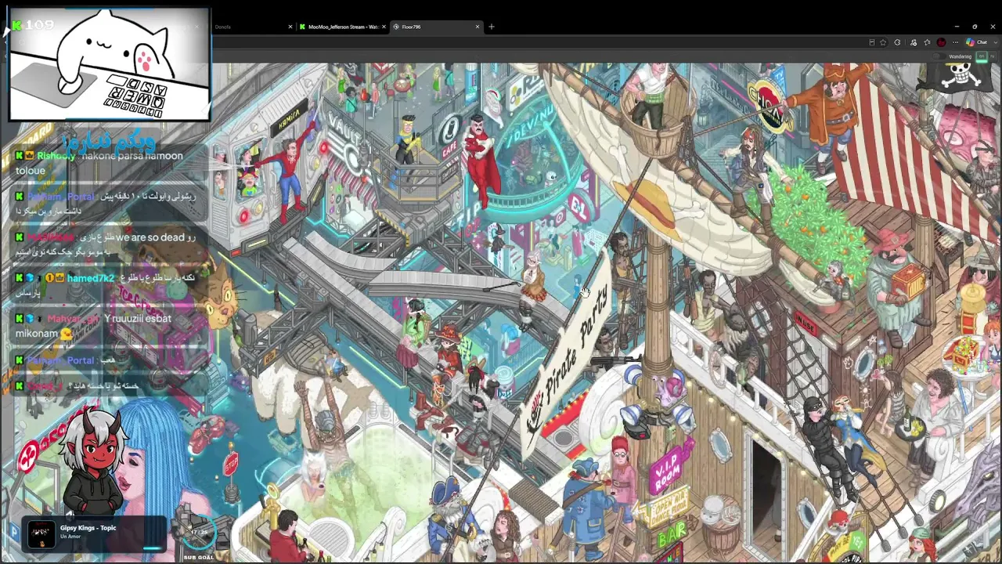The image size is (1002, 564).
Task: Open the favorites list icon
Action: point(928,42)
